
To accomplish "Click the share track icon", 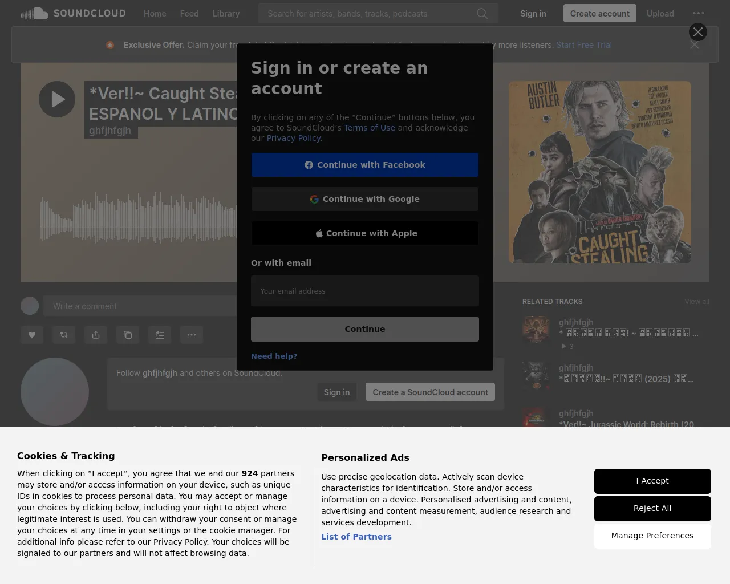I will [96, 335].
